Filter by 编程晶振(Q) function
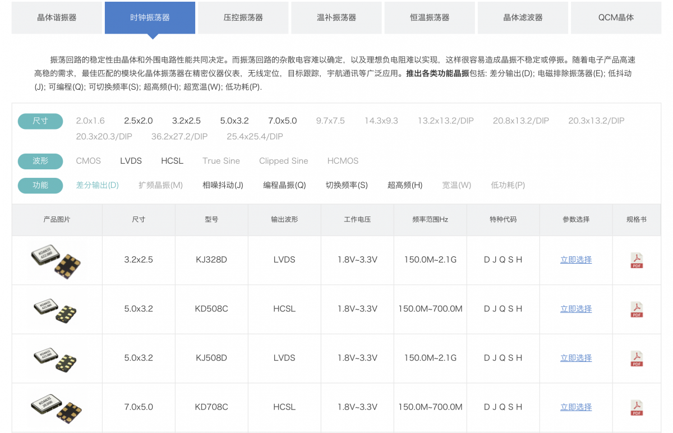This screenshot has width=673, height=433. click(x=284, y=185)
